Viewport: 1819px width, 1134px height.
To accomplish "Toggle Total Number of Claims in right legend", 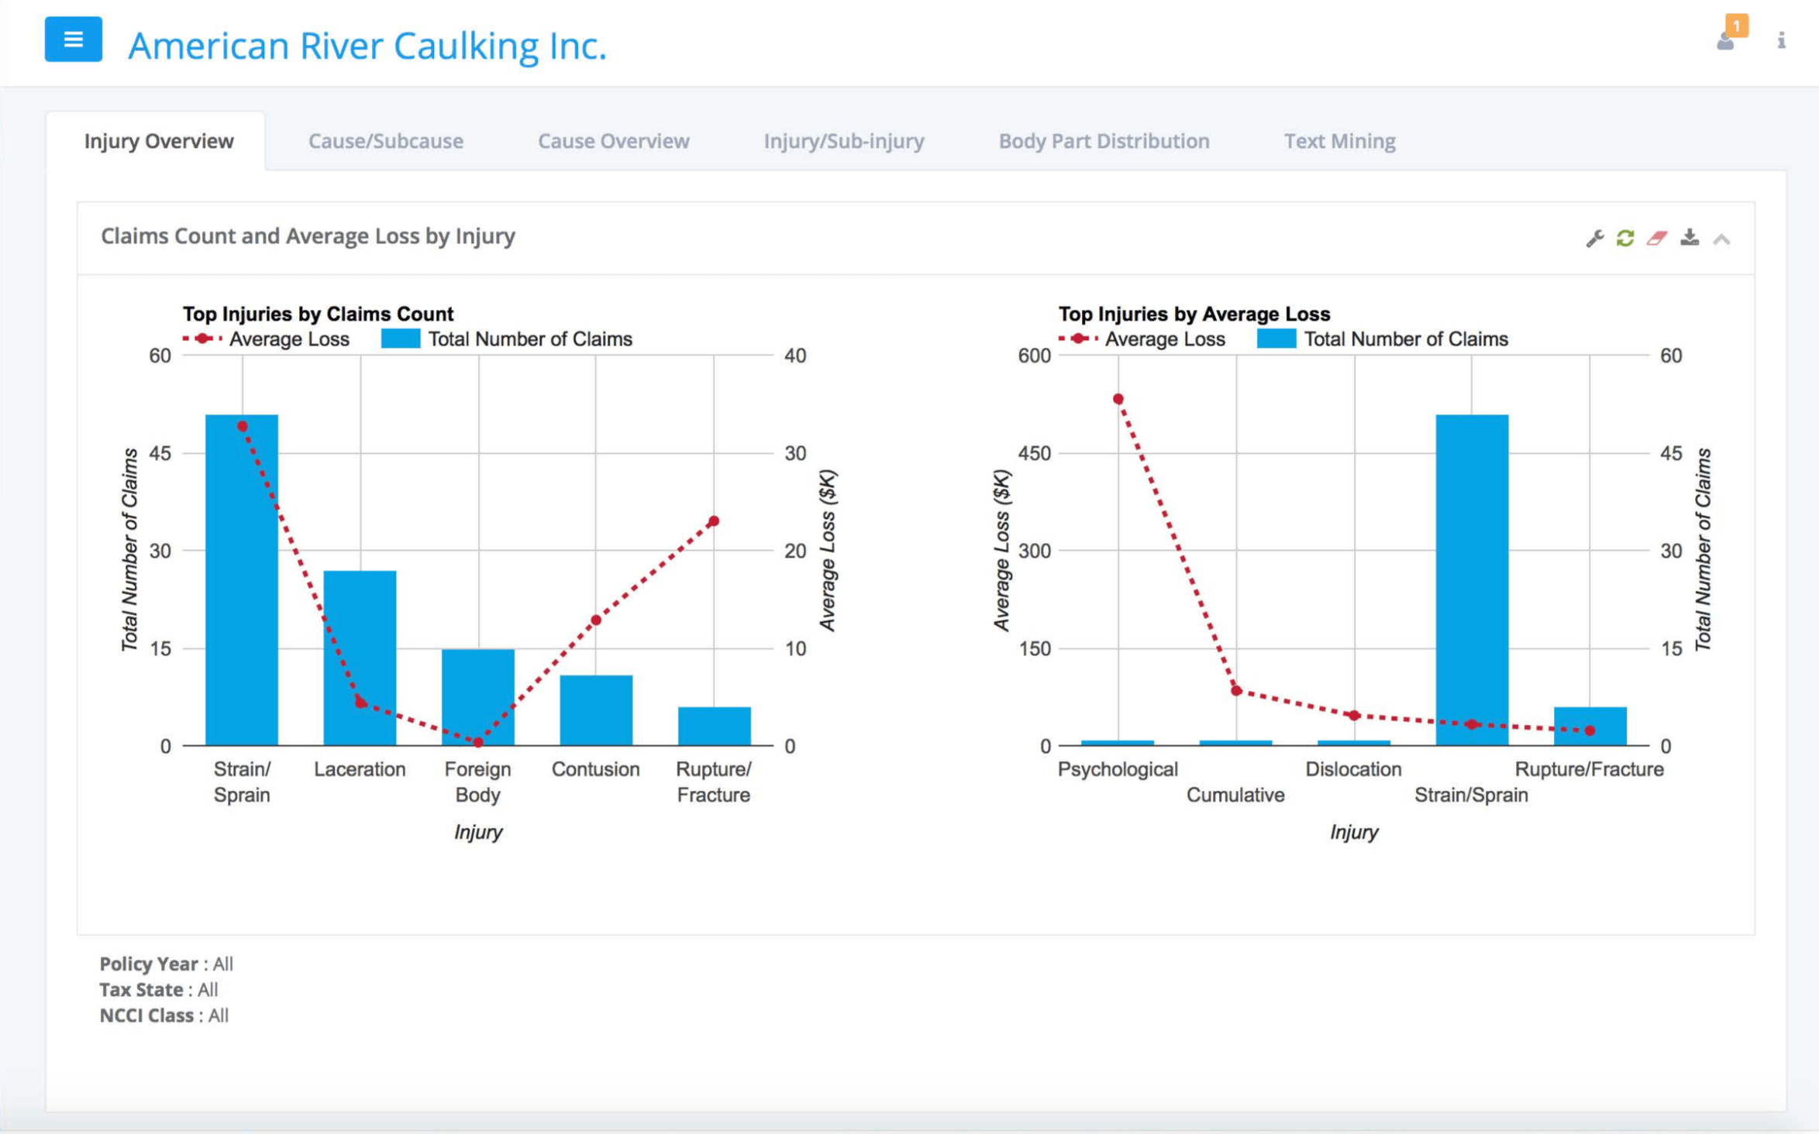I will (x=1406, y=338).
